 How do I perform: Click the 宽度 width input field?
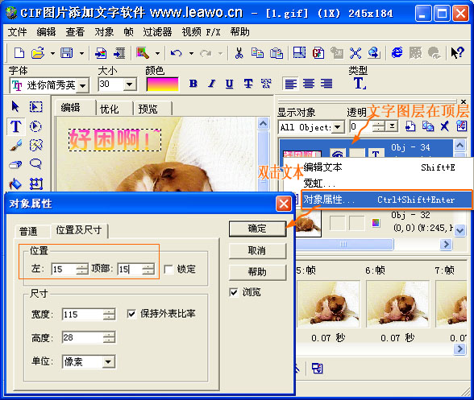coord(83,315)
